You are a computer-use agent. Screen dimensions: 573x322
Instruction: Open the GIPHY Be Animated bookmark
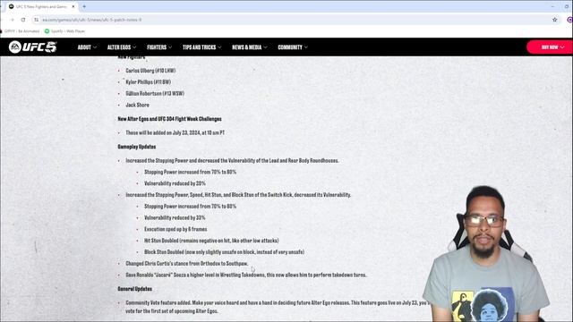click(x=20, y=31)
